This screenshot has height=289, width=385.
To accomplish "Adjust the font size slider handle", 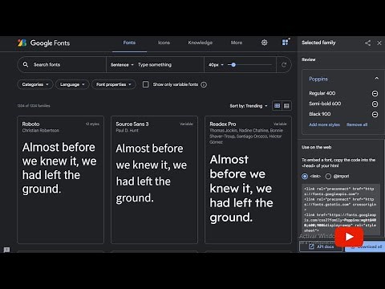I will click(x=233, y=65).
